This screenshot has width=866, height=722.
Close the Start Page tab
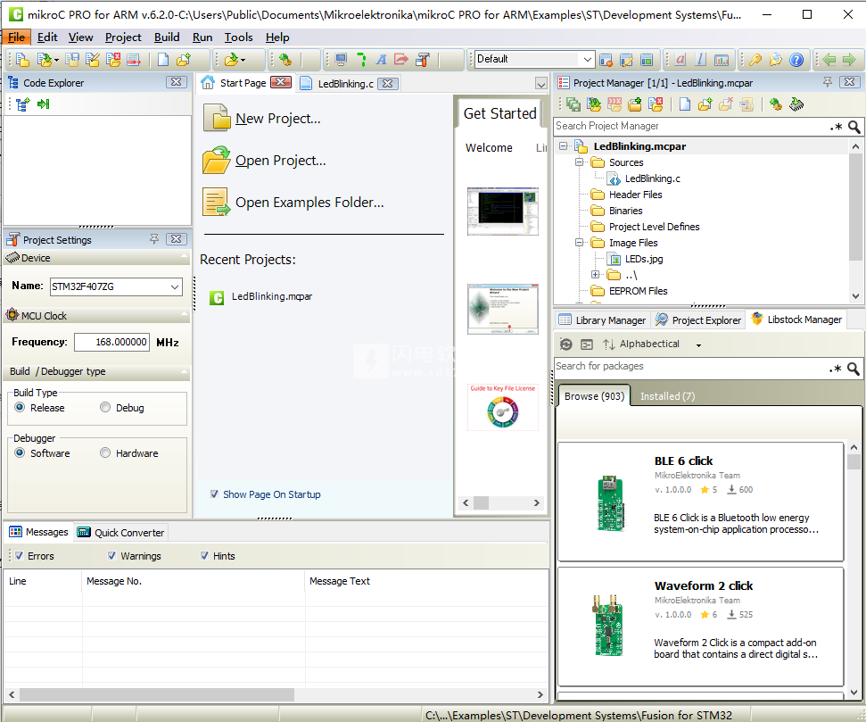click(281, 82)
